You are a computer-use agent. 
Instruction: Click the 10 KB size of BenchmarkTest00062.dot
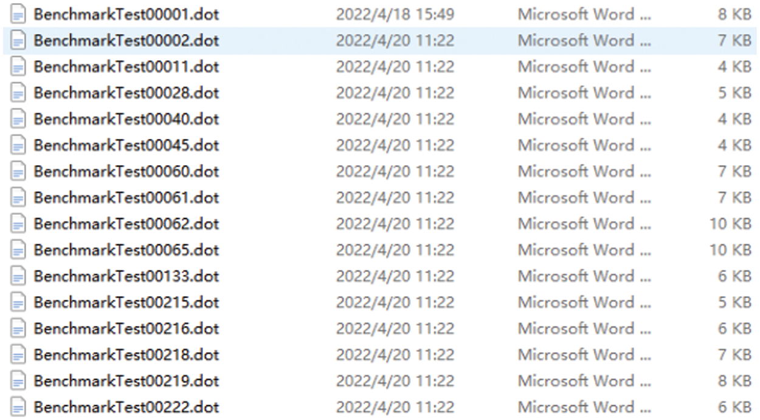[x=730, y=224]
